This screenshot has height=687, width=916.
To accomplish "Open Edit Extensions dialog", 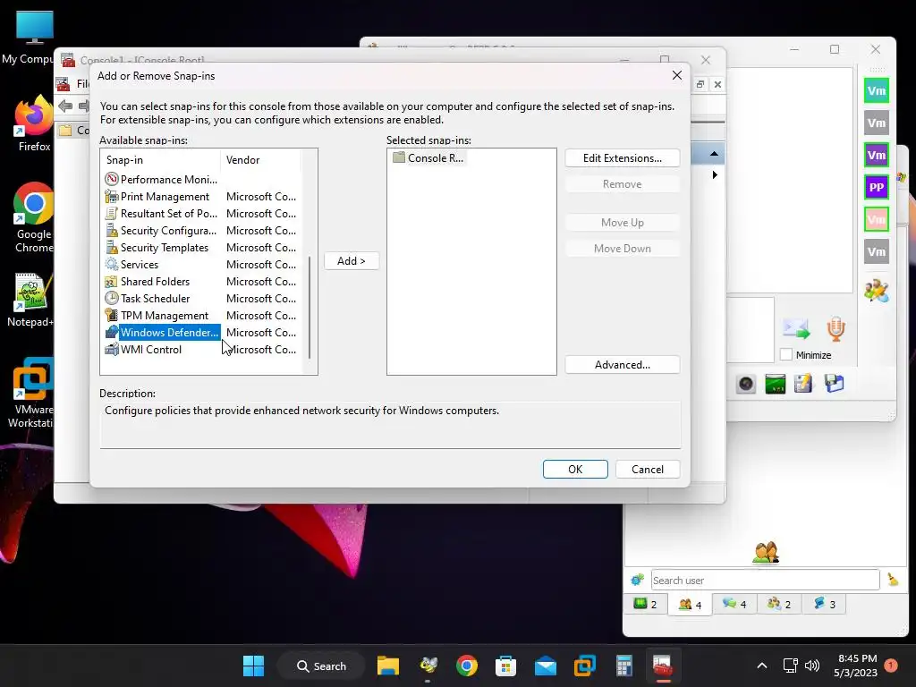I will 623,157.
